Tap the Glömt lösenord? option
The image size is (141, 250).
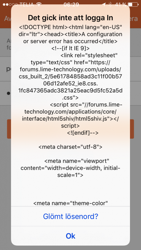coord(71,216)
